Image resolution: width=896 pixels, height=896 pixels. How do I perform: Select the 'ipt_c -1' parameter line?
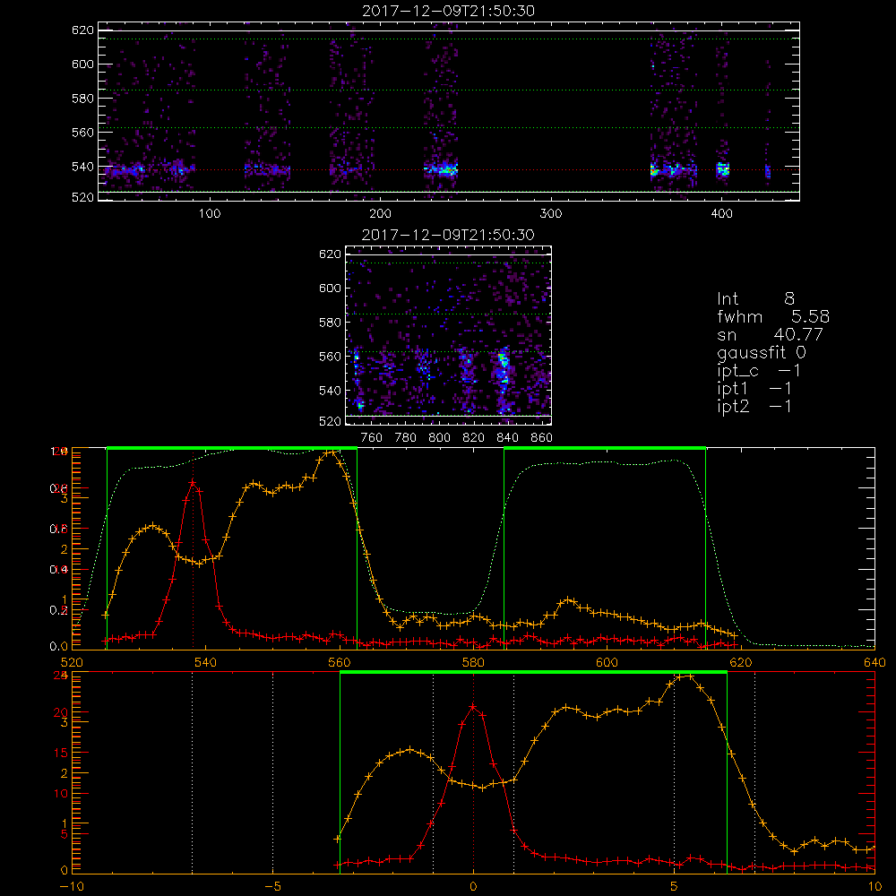pos(759,371)
